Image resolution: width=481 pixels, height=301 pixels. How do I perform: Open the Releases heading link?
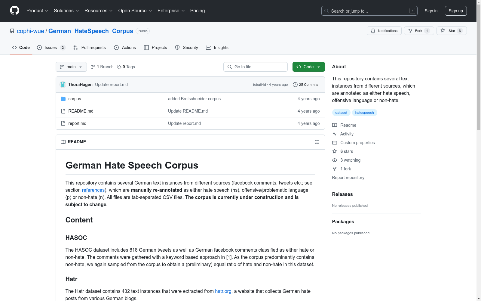(342, 194)
